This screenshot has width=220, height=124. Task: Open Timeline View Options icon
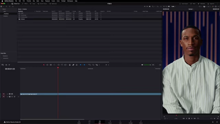(x=2, y=65)
